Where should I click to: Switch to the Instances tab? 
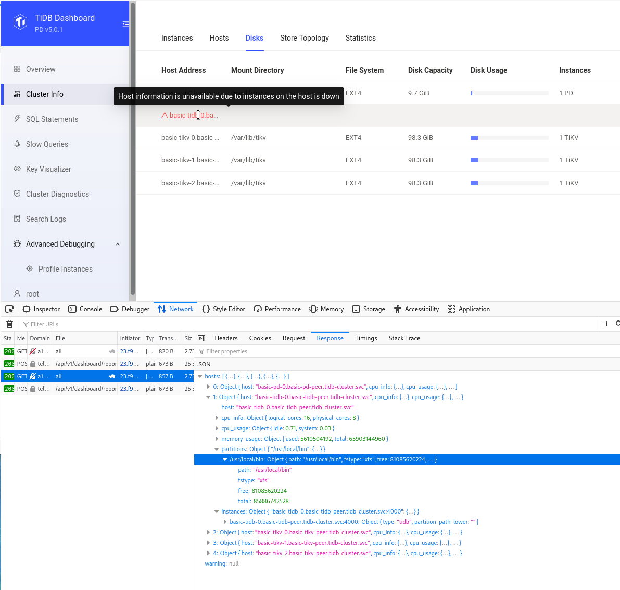pyautogui.click(x=177, y=38)
